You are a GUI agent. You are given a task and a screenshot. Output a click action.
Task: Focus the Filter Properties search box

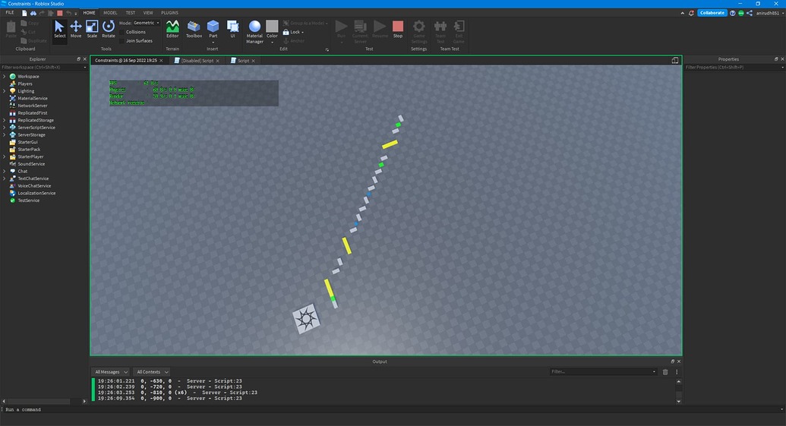[734, 67]
